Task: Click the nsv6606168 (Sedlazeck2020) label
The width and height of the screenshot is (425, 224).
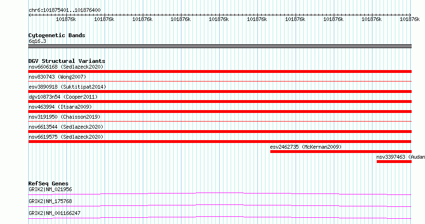Action: [x=66, y=67]
